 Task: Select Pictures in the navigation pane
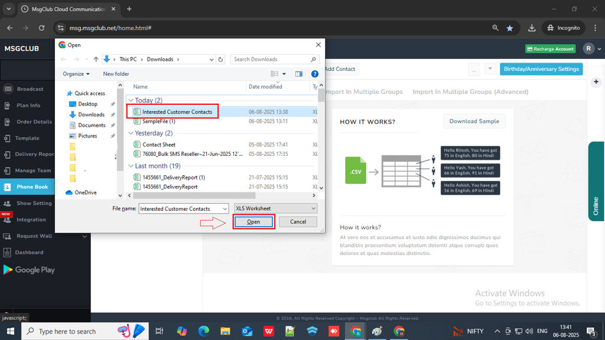87,136
